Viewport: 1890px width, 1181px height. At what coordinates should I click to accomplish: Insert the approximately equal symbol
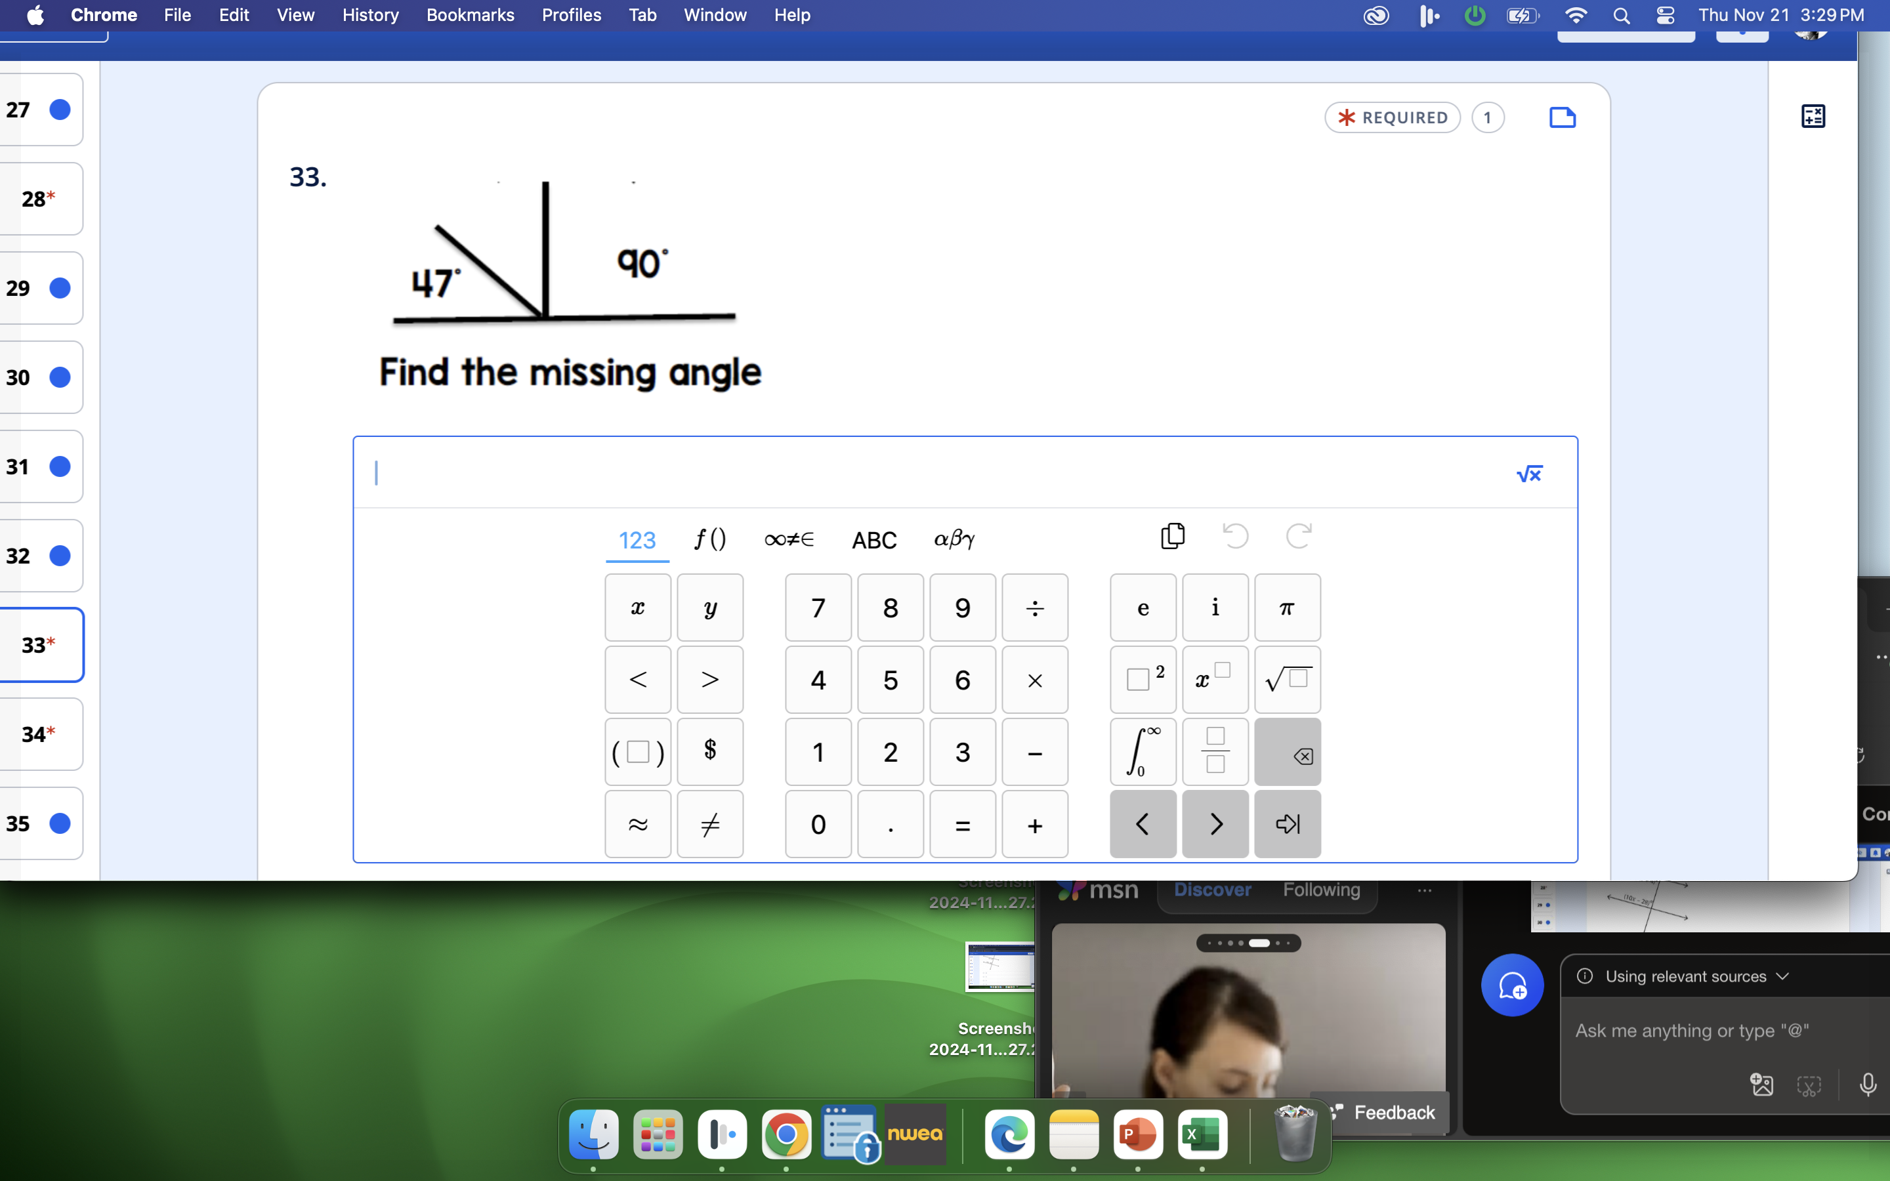pos(637,824)
